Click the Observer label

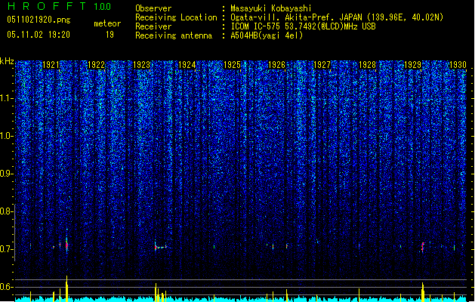[153, 8]
